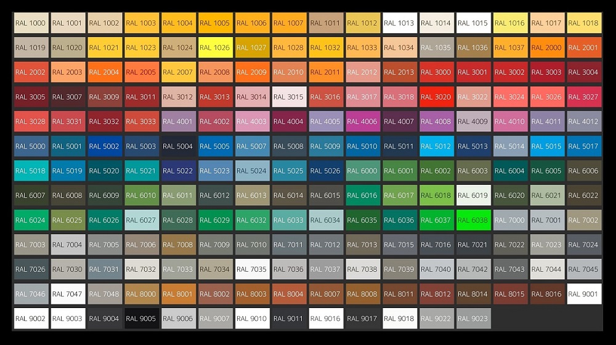Select the RAL 1000 color swatch
This screenshot has width=616, height=345.
tap(31, 23)
